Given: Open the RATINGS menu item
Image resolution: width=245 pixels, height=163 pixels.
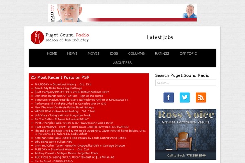Looking at the screenshot, I should coord(162,53).
